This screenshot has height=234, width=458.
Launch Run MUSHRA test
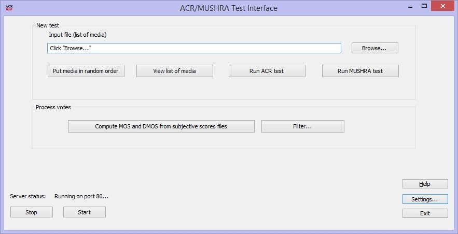(360, 71)
